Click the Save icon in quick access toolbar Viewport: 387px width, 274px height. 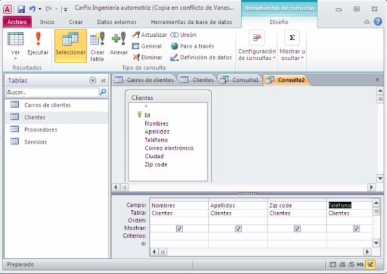(21, 10)
